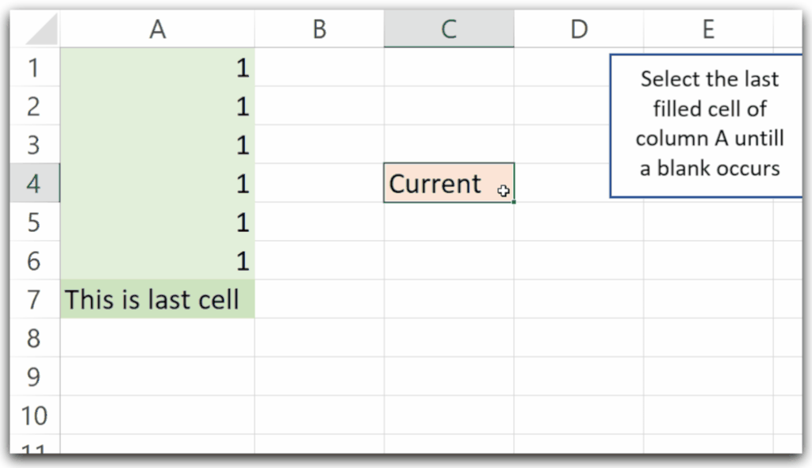Image resolution: width=812 pixels, height=468 pixels.
Task: Select column D header
Action: [x=579, y=29]
